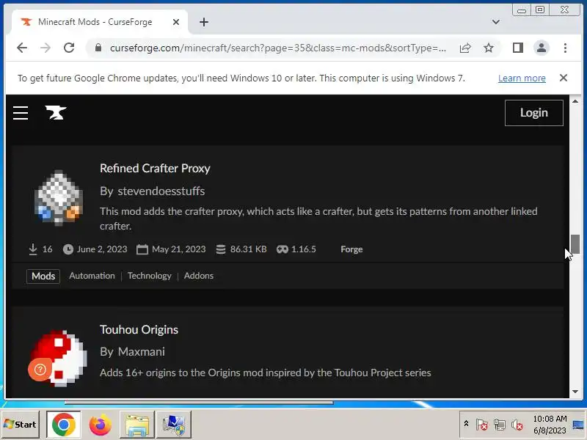Click the page scrollbar down arrow
This screenshot has width=587, height=440.
coord(575,392)
